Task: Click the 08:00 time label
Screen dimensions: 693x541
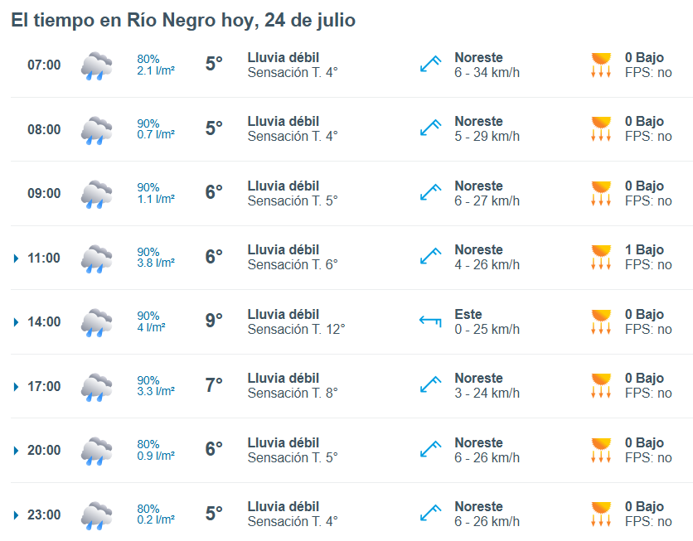Action: click(x=44, y=129)
